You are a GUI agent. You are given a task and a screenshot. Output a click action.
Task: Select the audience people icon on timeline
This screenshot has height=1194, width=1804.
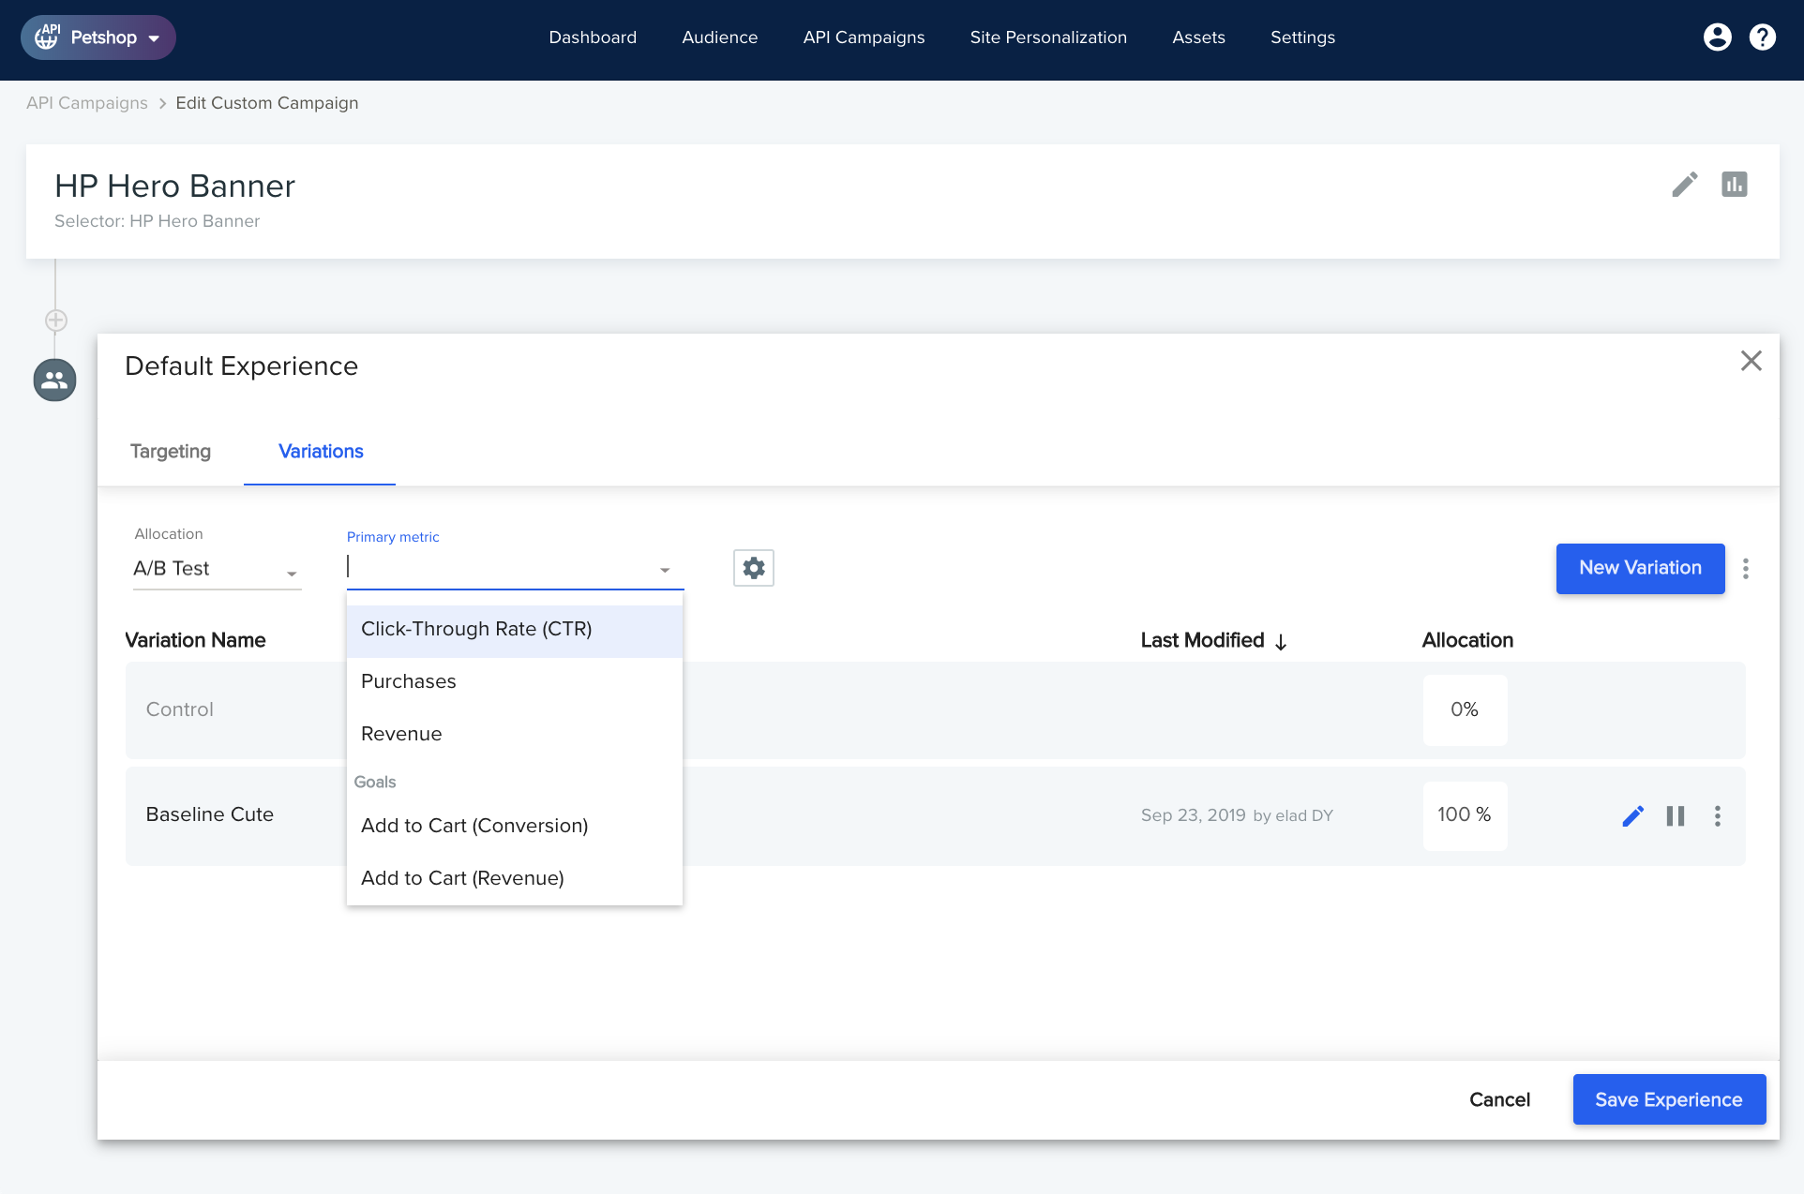(55, 381)
